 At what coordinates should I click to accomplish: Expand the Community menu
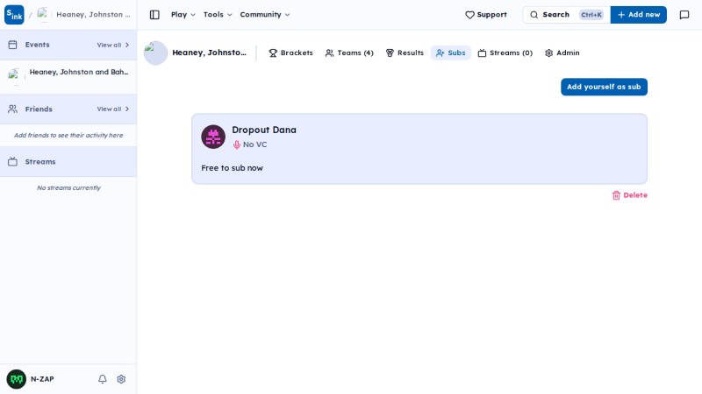pos(265,15)
